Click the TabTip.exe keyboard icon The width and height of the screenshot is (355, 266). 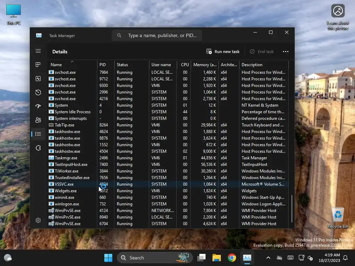(51, 125)
